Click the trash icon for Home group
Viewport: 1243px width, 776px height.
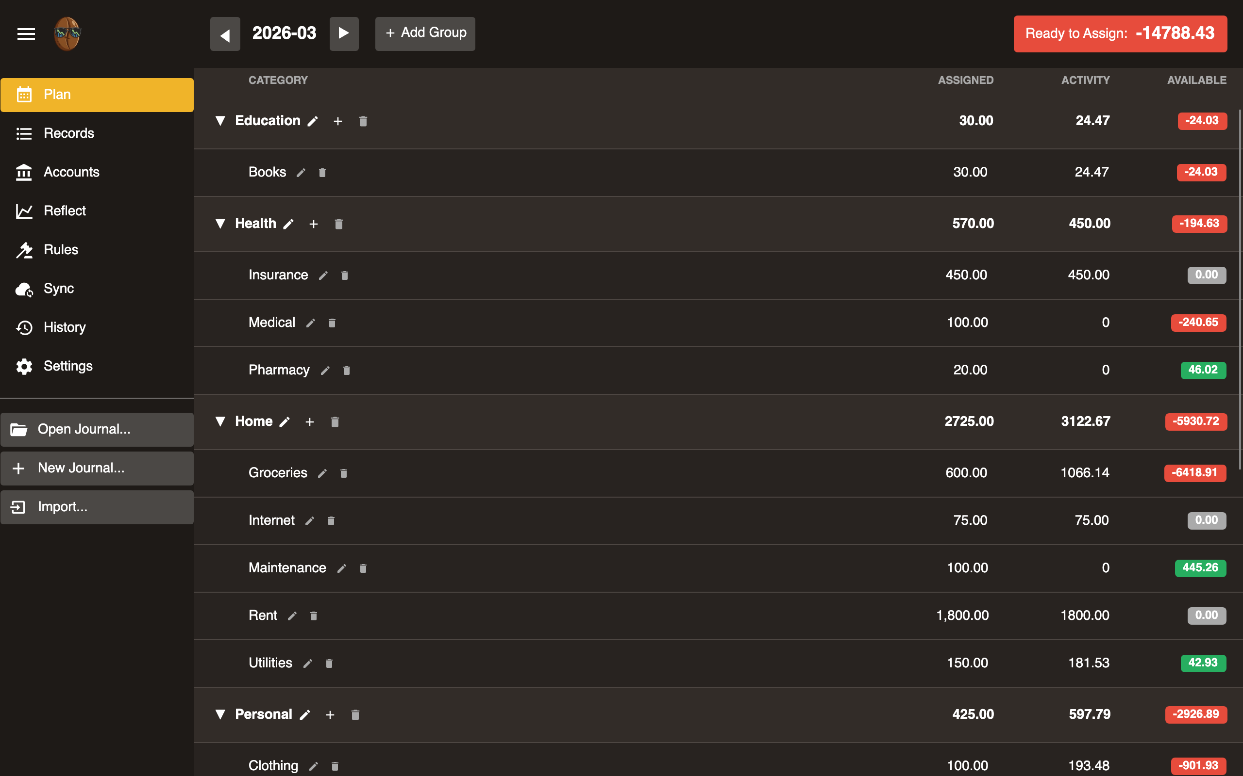pyautogui.click(x=335, y=422)
